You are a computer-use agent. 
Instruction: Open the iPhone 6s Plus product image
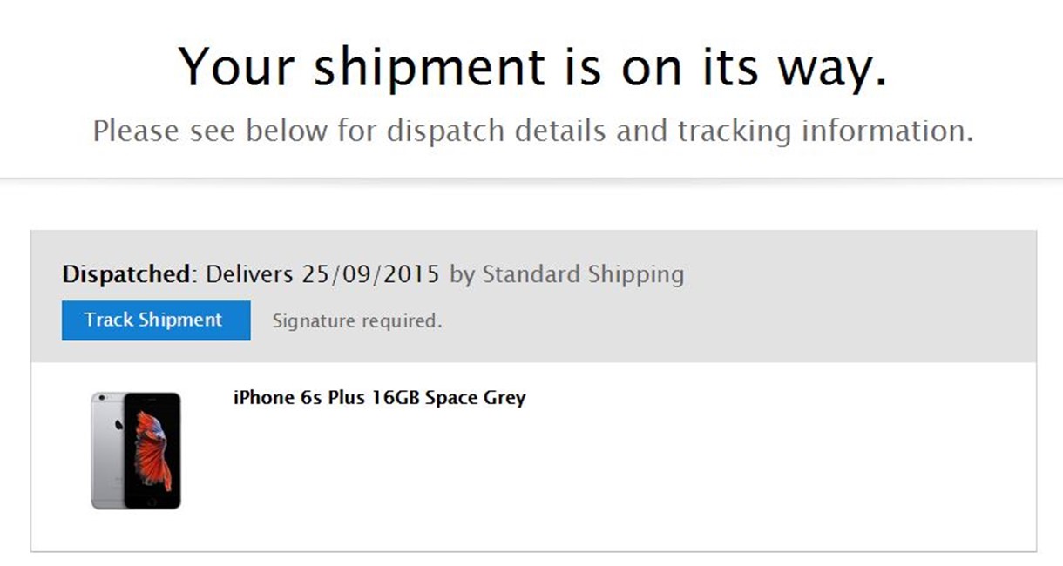click(136, 450)
